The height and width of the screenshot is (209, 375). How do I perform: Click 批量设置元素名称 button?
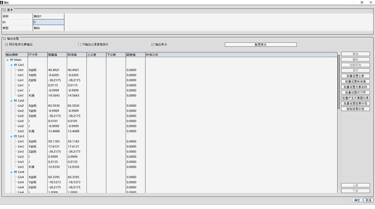coord(355,87)
